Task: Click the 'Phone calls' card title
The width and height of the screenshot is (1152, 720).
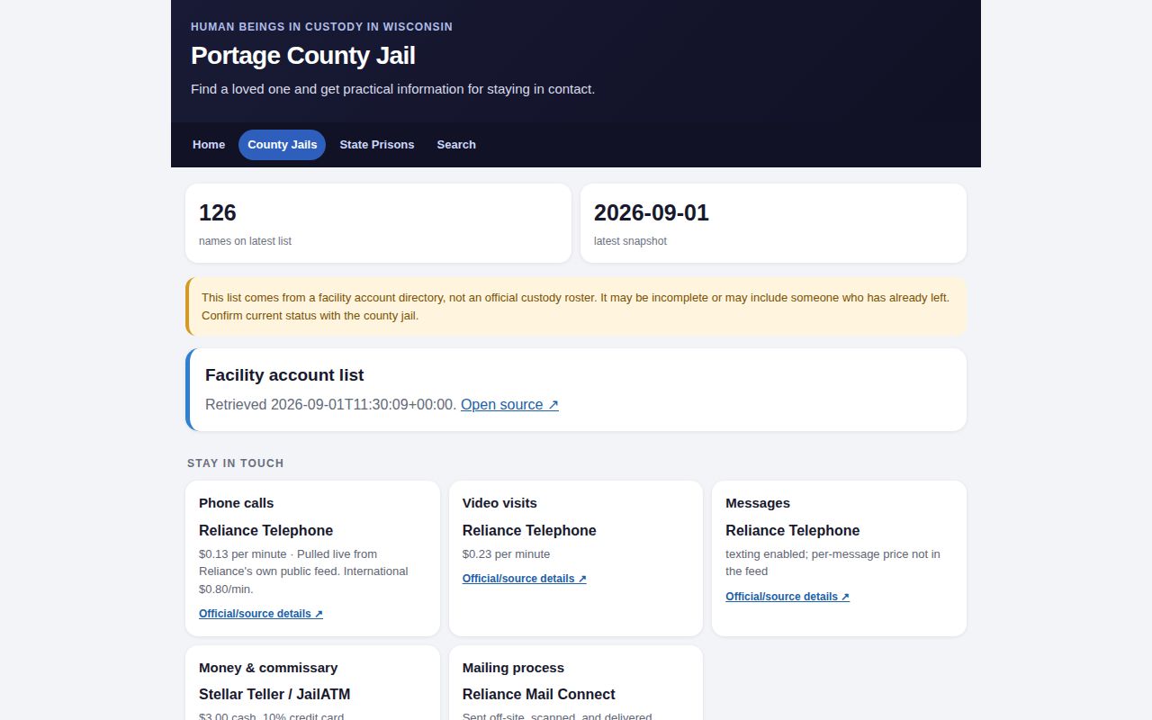Action: pos(236,503)
